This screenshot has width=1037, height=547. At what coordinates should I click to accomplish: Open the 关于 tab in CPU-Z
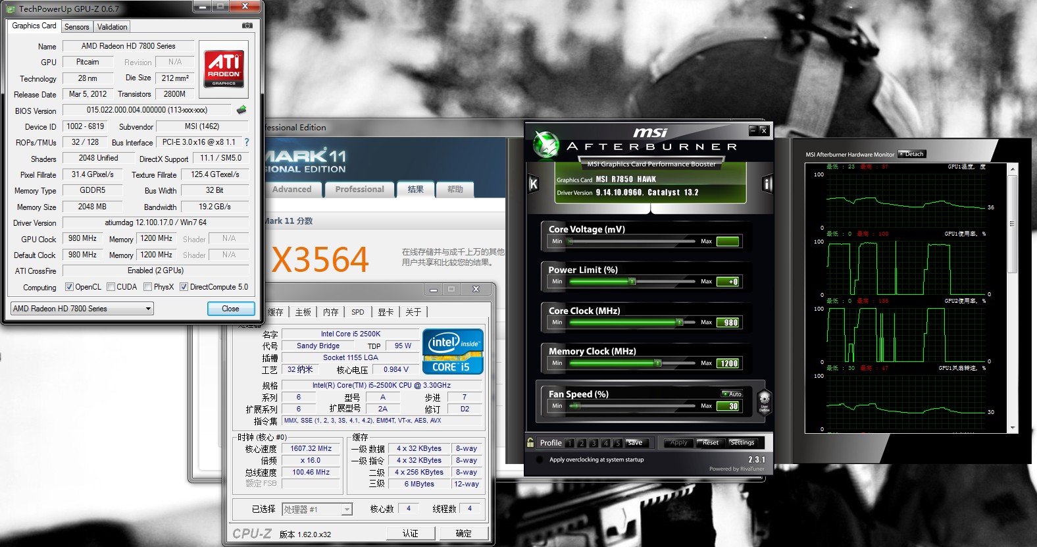tap(413, 312)
